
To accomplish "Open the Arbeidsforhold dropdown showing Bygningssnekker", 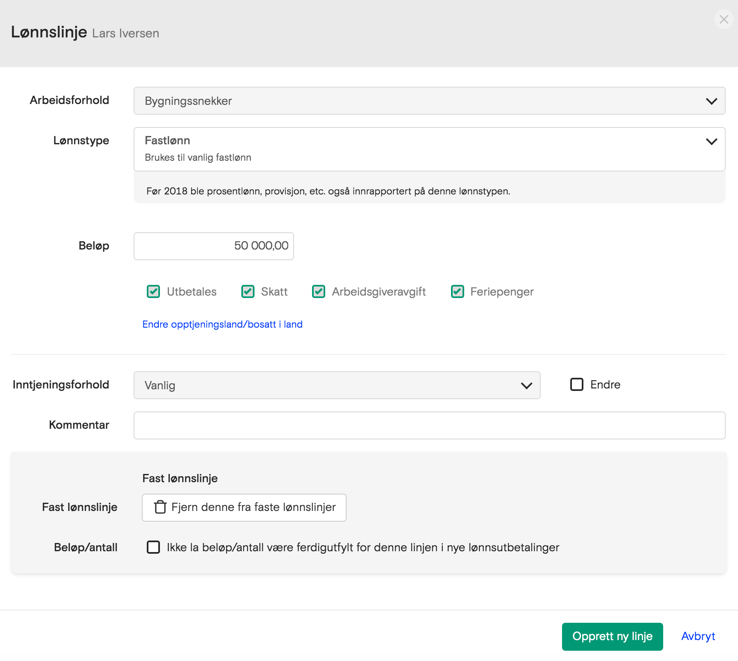I will coord(429,101).
